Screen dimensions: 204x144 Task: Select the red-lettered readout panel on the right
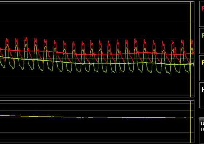(x=202, y=14)
